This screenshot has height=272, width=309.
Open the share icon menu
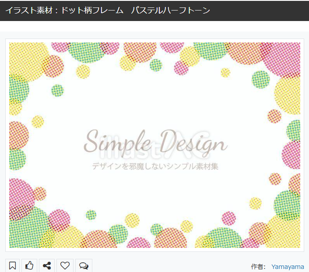[x=47, y=265]
